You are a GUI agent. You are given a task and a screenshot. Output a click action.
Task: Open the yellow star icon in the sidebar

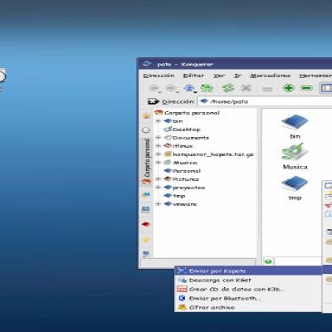tap(146, 240)
